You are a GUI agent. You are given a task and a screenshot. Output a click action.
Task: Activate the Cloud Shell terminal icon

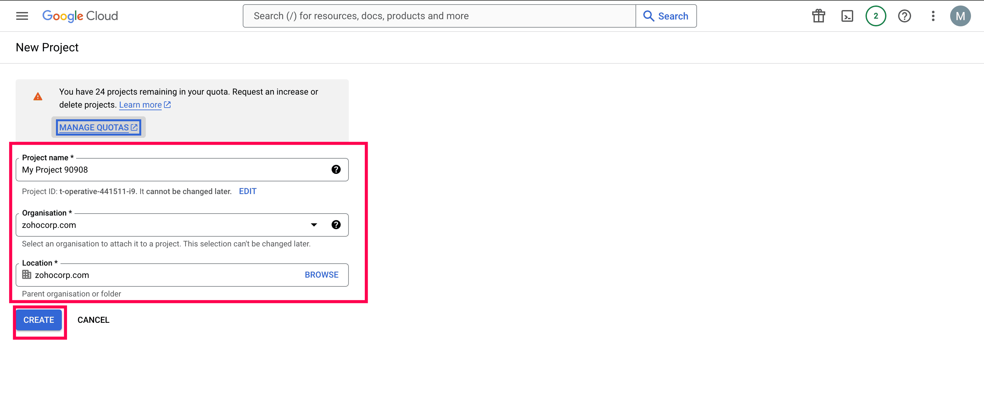pyautogui.click(x=847, y=16)
